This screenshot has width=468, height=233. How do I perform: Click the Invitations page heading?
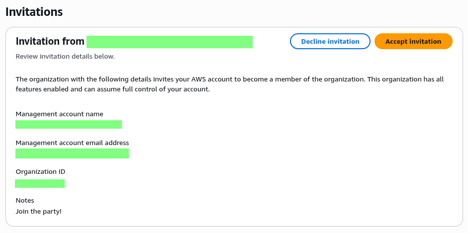pos(34,12)
